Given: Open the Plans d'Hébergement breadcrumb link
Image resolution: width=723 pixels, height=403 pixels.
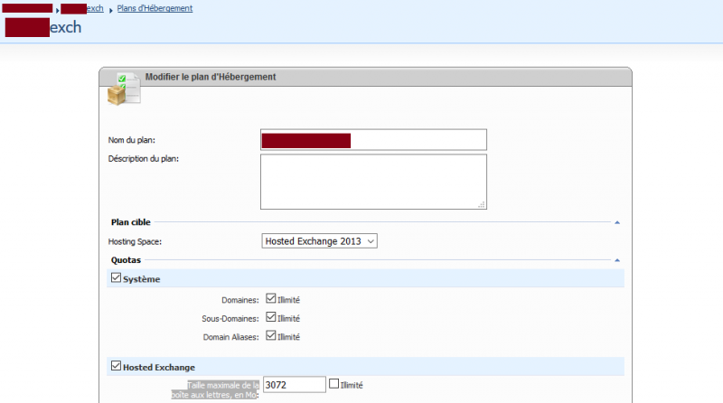Looking at the screenshot, I should click(x=155, y=8).
